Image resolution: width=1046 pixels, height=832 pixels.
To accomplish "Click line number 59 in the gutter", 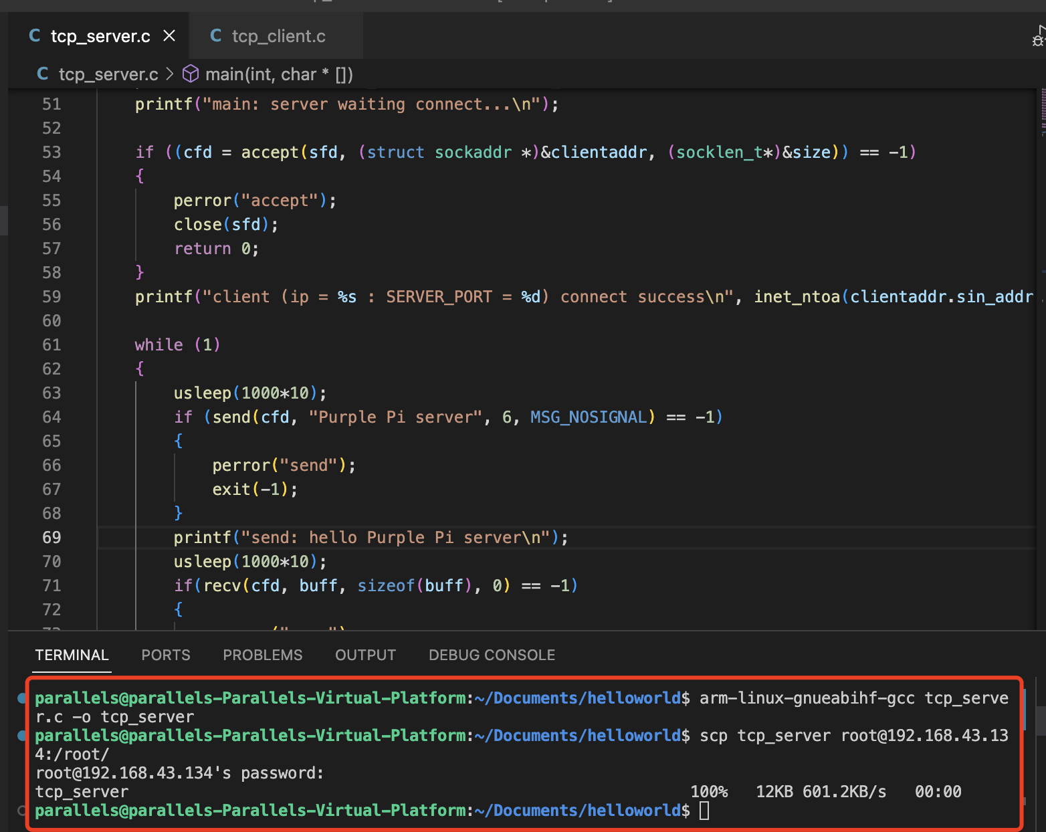I will coord(51,297).
